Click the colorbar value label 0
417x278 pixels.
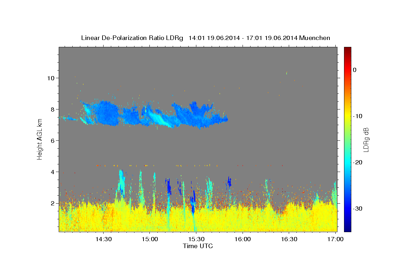pos(355,70)
